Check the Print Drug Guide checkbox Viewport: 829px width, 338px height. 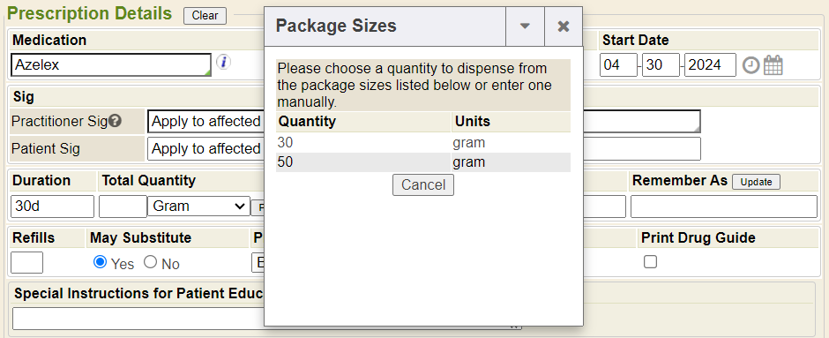(650, 262)
